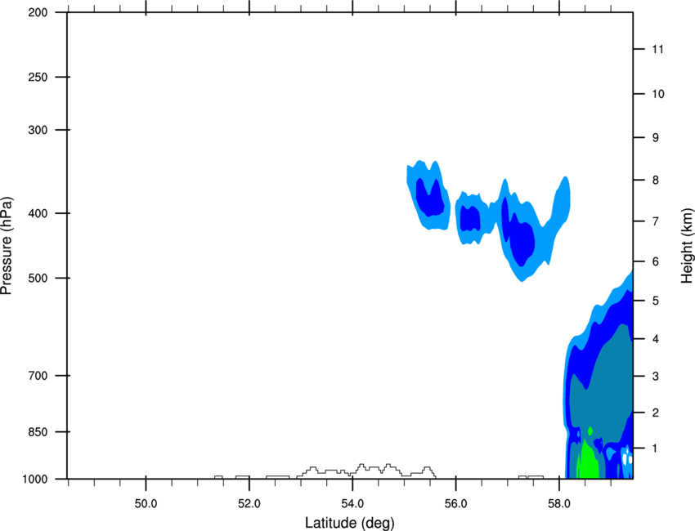Click the 11 km height tick label
695x531 pixels.
[657, 49]
